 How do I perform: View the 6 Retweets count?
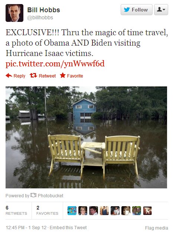coord(16,210)
